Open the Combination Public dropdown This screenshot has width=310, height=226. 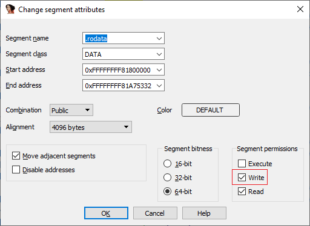click(71, 110)
